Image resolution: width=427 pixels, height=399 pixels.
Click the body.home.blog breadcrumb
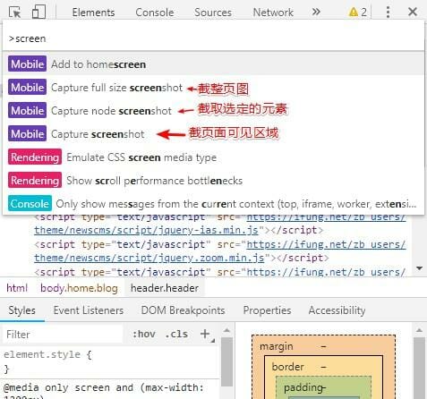tap(79, 288)
